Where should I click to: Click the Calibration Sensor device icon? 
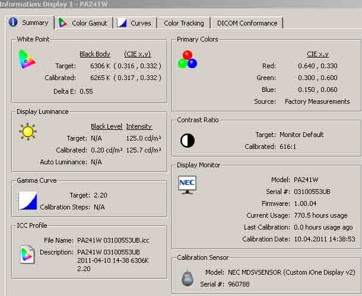188,278
